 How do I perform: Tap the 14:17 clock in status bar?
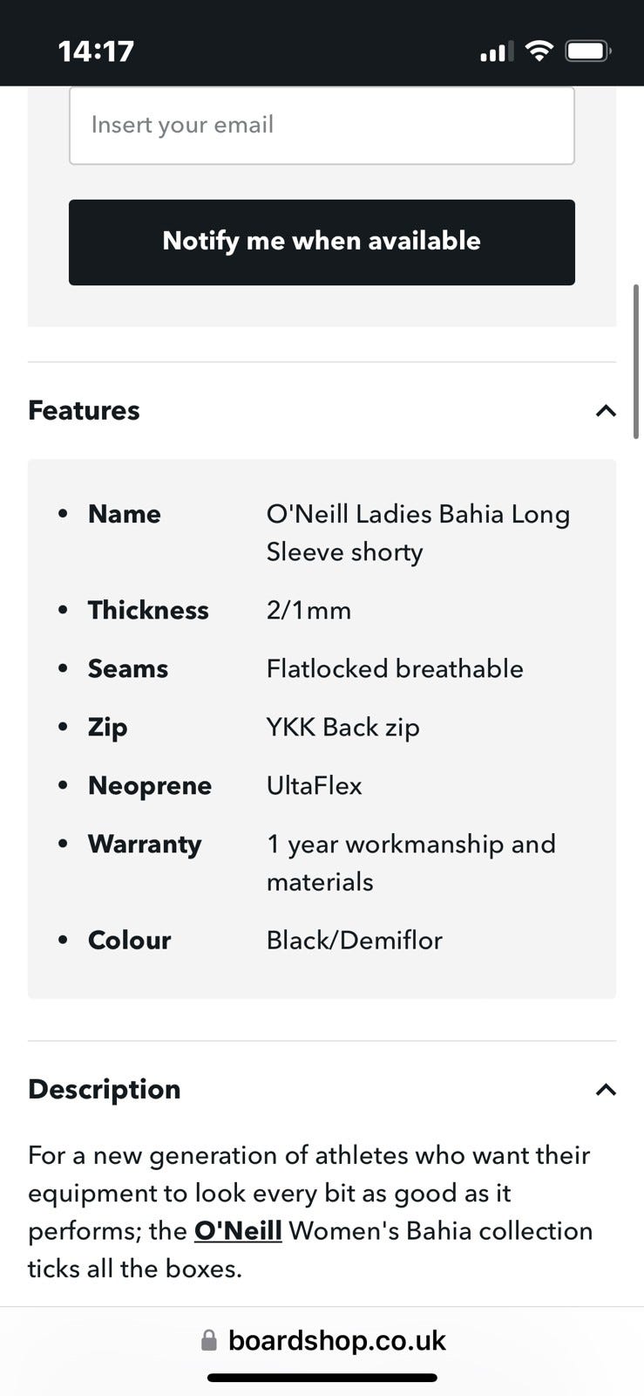click(96, 51)
